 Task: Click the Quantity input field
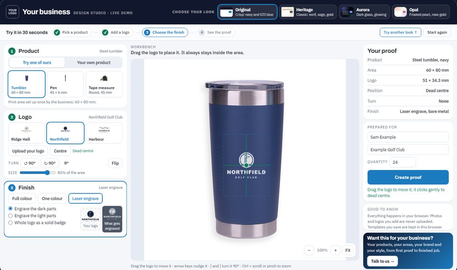403,162
